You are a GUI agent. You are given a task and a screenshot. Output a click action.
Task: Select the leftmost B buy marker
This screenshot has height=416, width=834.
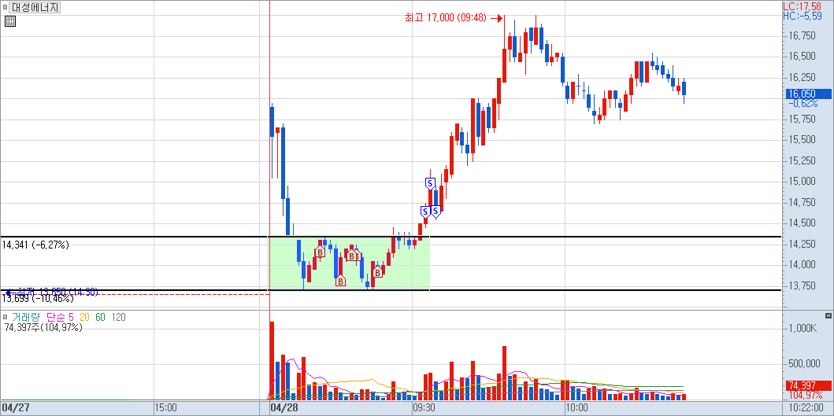[x=321, y=252]
